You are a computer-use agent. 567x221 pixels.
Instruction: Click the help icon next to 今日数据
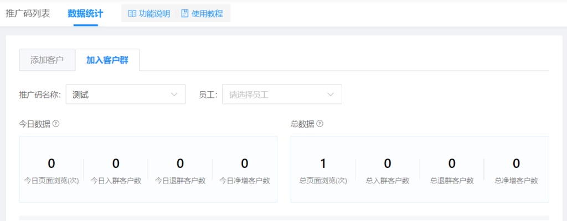[56, 124]
